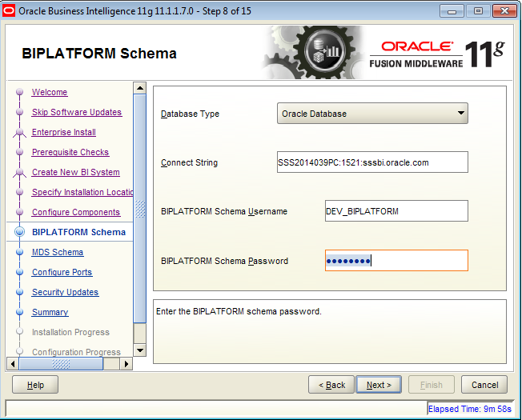Click the Skip Software Updates bullet icon
The width and height of the screenshot is (522, 420).
tap(20, 111)
